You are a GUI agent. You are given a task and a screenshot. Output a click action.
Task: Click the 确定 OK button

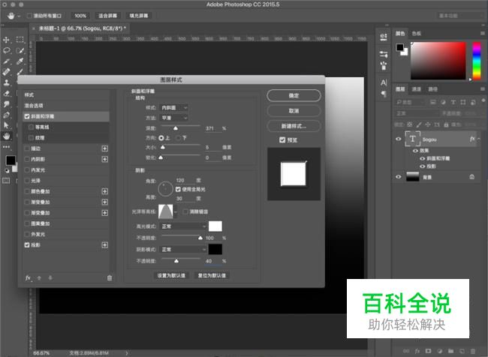click(294, 95)
